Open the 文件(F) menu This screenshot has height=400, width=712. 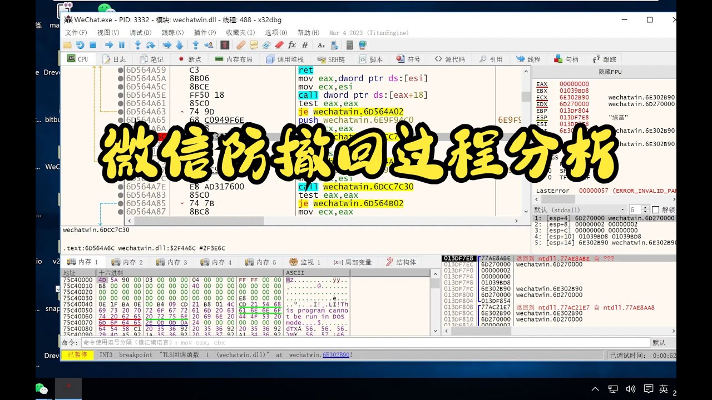[x=76, y=33]
